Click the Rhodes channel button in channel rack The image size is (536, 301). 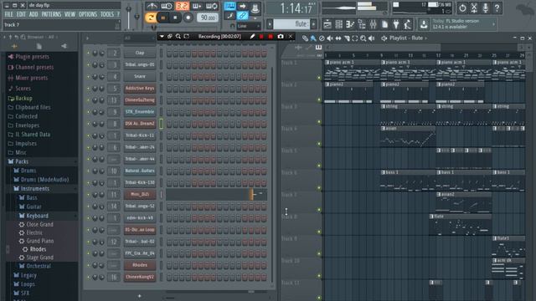[140, 265]
